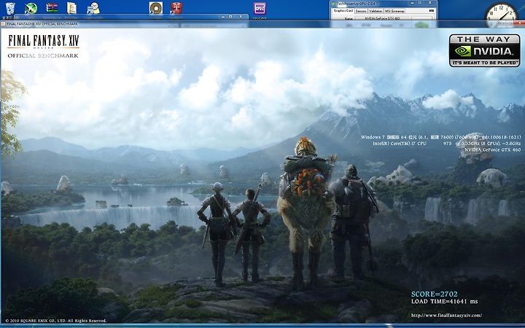Click the NVIDIA GeForce GTX 460 system info text

(492, 149)
